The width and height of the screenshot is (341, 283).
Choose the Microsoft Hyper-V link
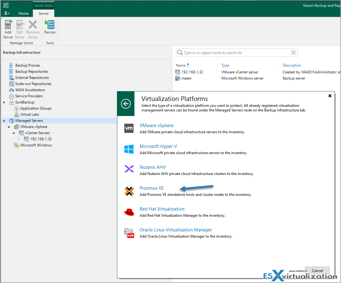158,146
